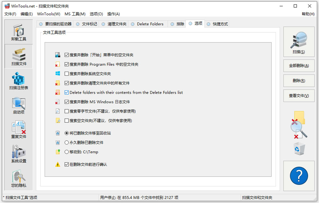The width and height of the screenshot is (319, 203).
Task: Uncheck 搜索并删除 Program Files 中的空文件夹
Action: [x=66, y=64]
